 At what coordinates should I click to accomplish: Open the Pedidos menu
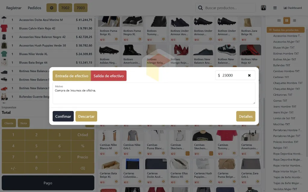[34, 8]
